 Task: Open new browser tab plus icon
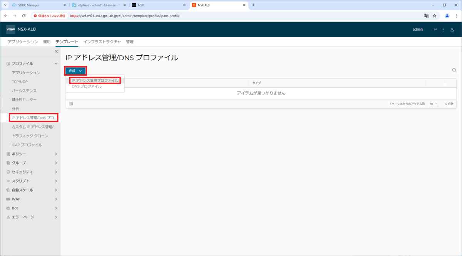pyautogui.click(x=253, y=5)
